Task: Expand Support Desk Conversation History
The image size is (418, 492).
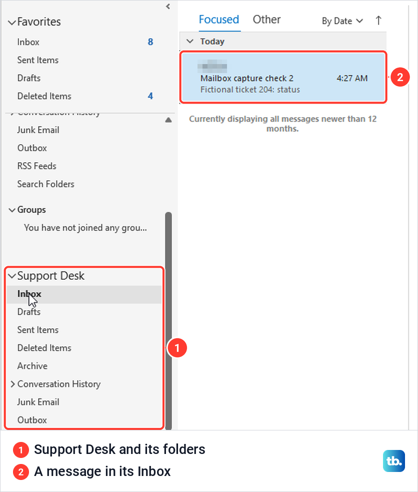Action: point(12,384)
